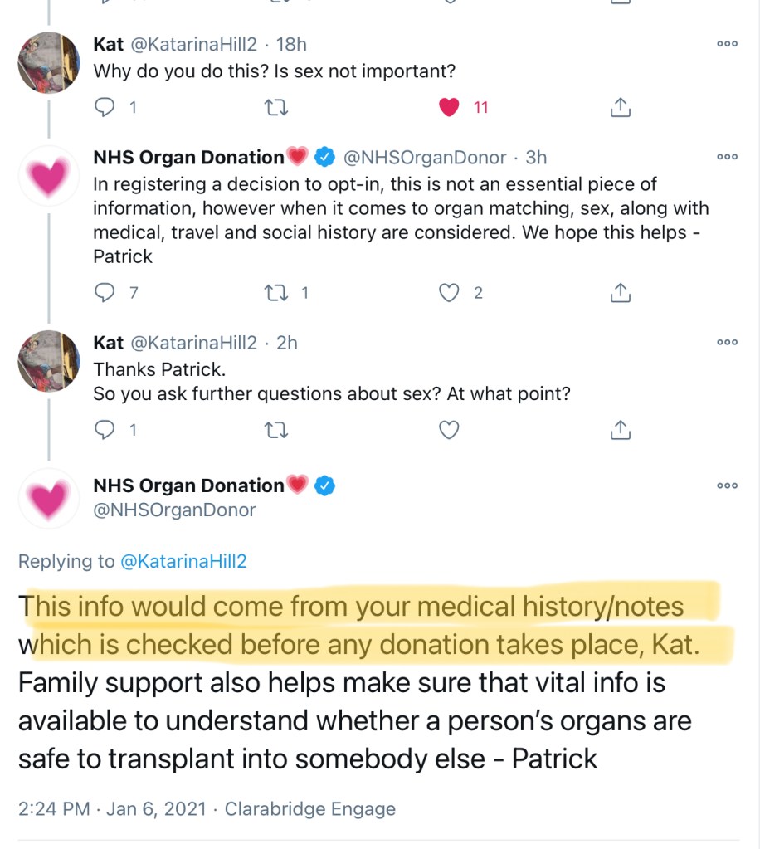Viewport: 760px width, 849px height.
Task: Like NHS Organ Donation's 3h tweet
Action: (x=449, y=292)
